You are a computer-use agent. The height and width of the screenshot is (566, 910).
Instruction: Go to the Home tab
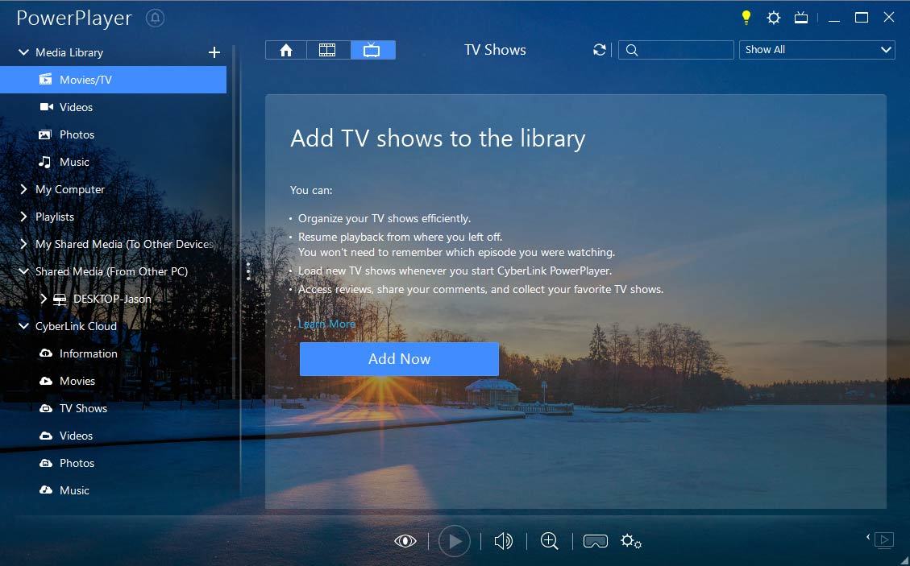[286, 50]
